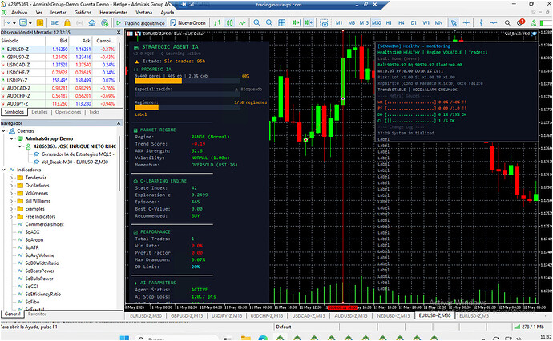This screenshot has width=553, height=341.
Task: Select the SqATR indicator
Action: [32, 247]
